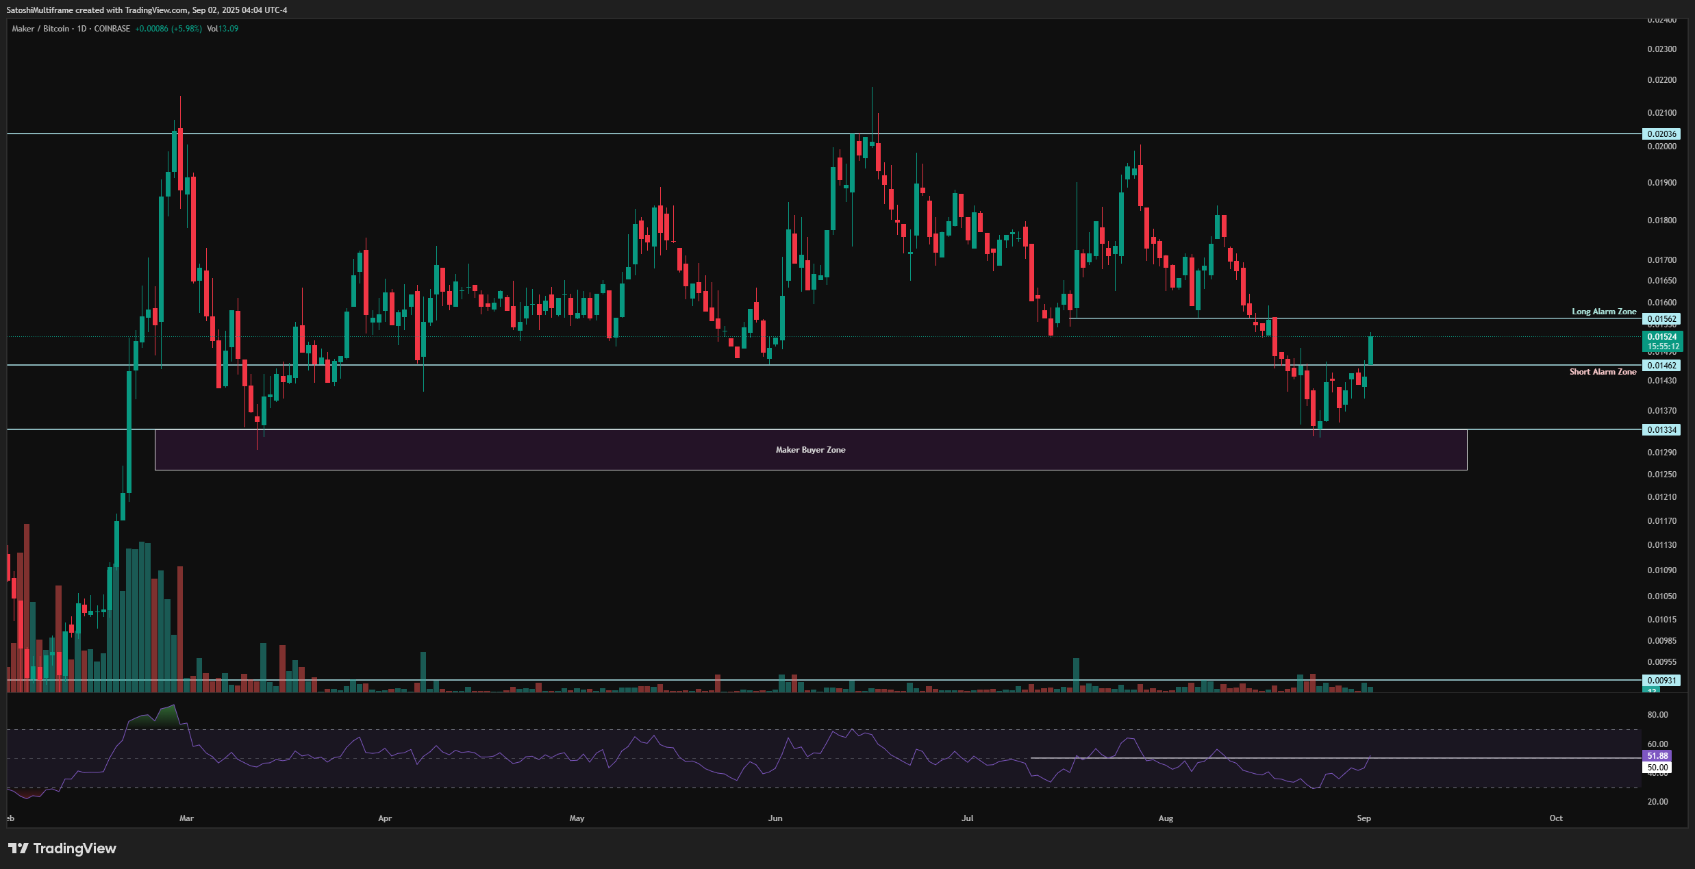Screen dimensions: 1695x869
Task: Click the green 0.01524 current price tag
Action: pyautogui.click(x=1662, y=336)
